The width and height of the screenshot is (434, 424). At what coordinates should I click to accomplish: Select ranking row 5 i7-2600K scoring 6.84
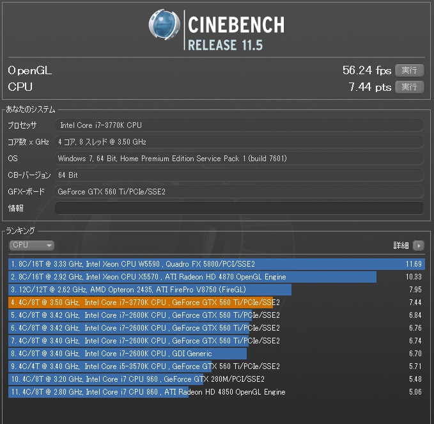[x=217, y=315]
